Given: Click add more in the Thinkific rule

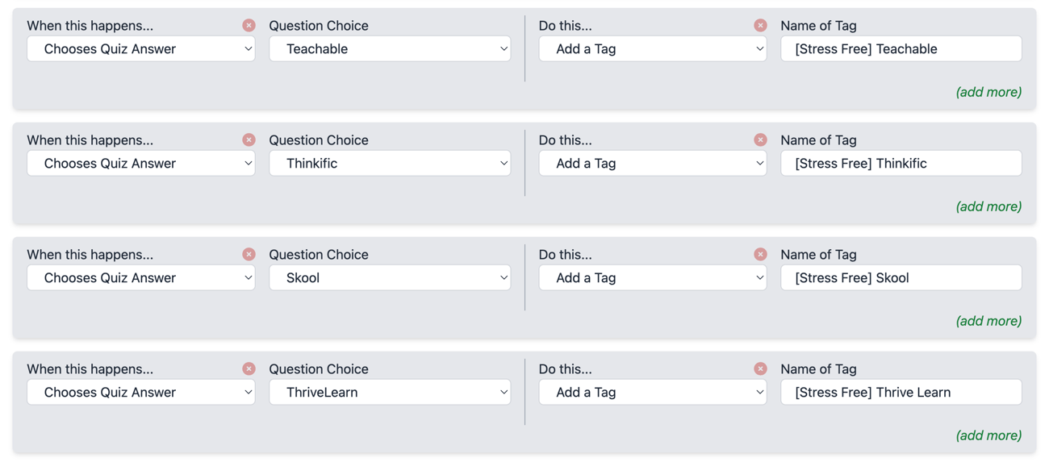Looking at the screenshot, I should click(x=988, y=206).
